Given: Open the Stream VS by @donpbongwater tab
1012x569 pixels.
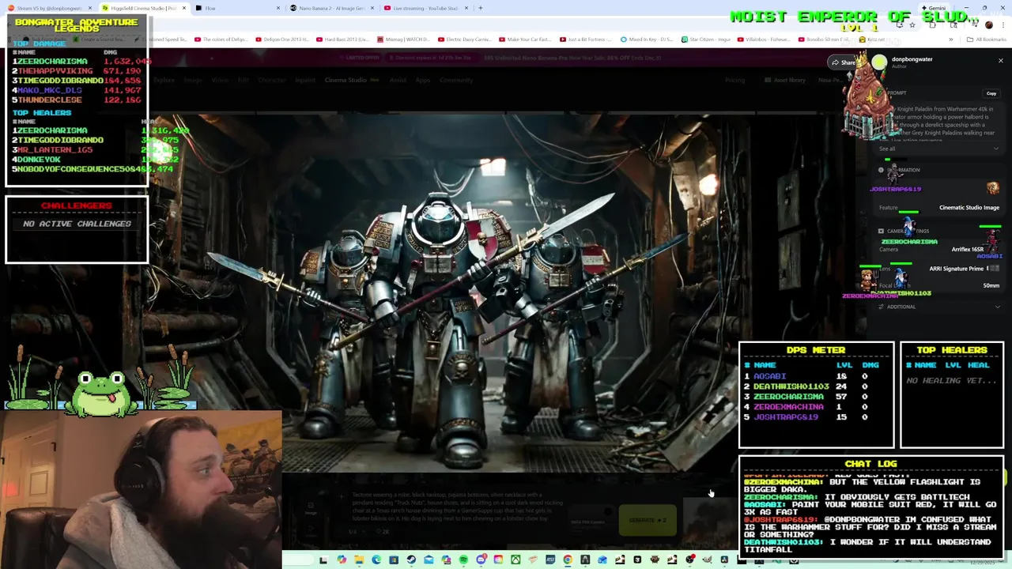Looking at the screenshot, I should [x=49, y=8].
